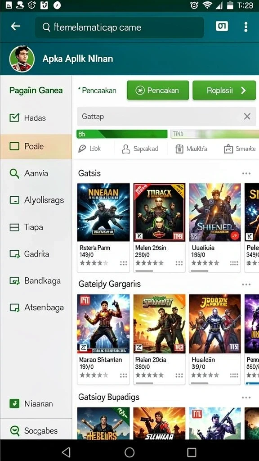
Task: Click star rating of Melen 29sin
Action: click(149, 263)
